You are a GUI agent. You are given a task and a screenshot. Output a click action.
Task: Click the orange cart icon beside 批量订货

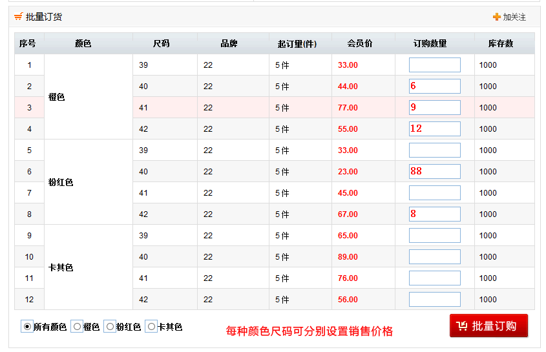pos(19,16)
